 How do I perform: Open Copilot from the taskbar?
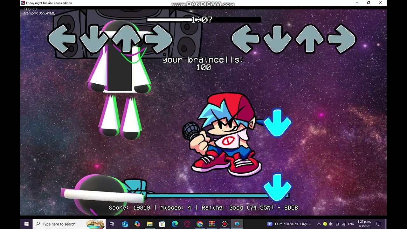[x=137, y=224]
